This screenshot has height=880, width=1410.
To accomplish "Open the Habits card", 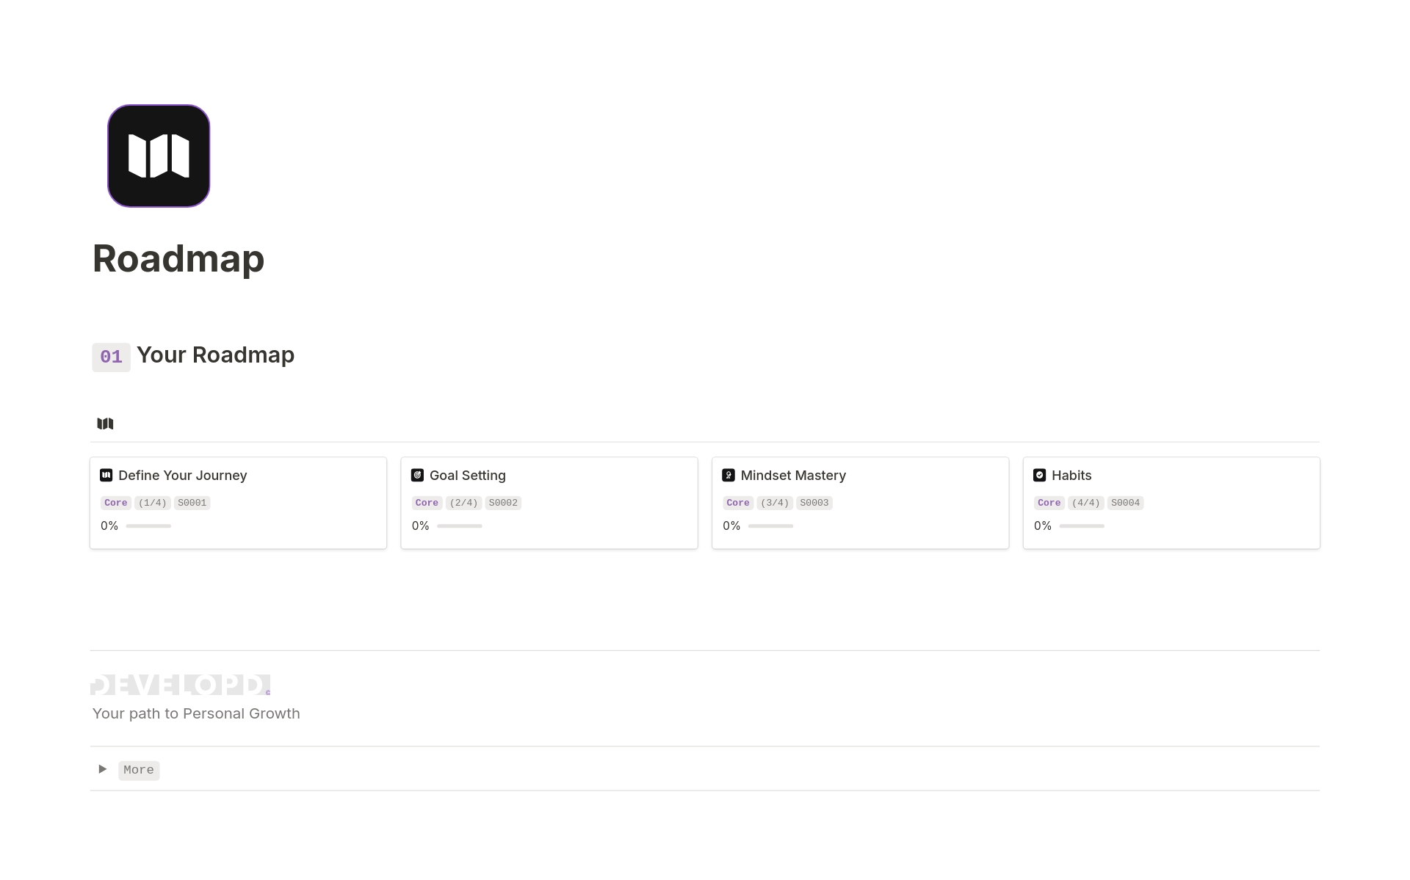I will pos(1073,475).
